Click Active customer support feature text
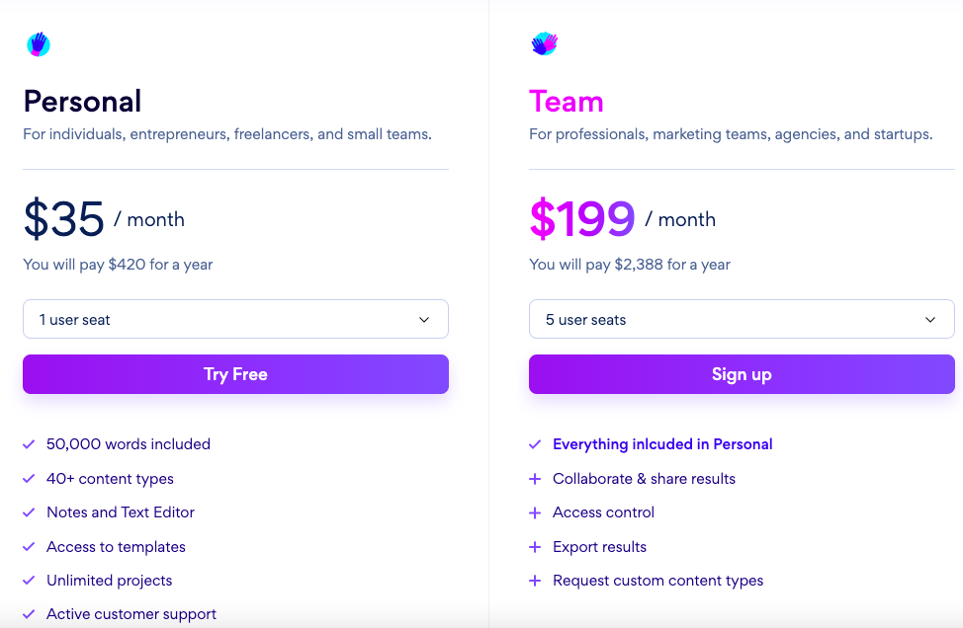This screenshot has height=628, width=963. (x=131, y=614)
